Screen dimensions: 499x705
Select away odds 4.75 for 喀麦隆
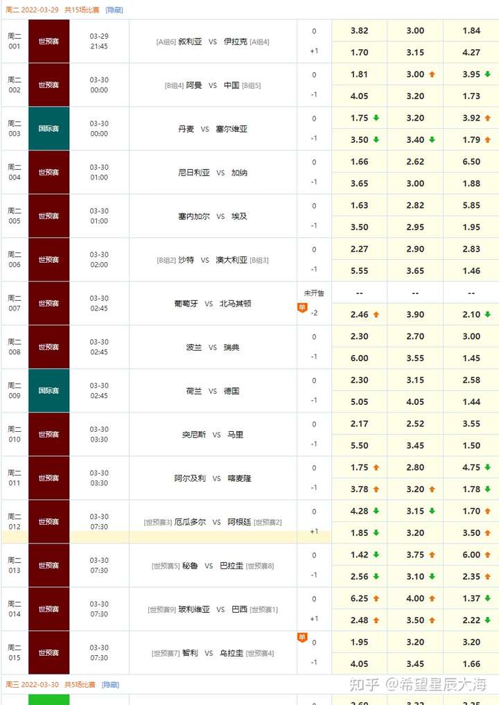[x=471, y=467]
